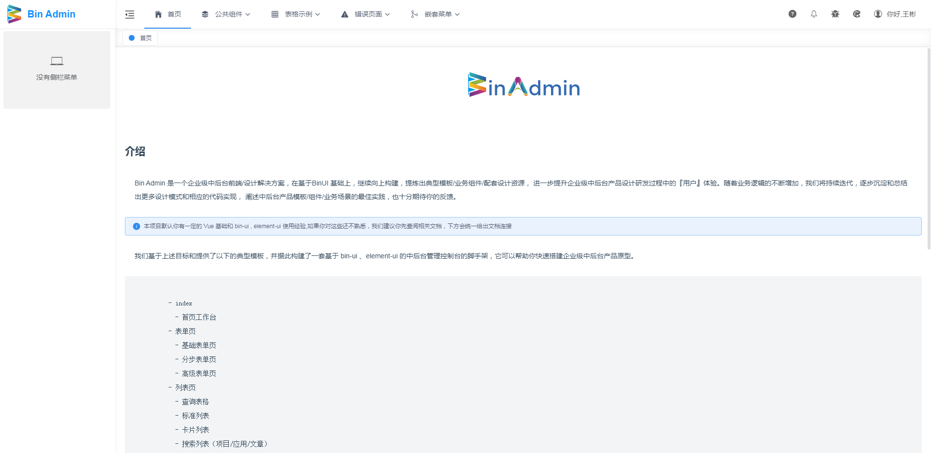
Task: Open the 嵌套菜单 menu
Action: pos(435,14)
